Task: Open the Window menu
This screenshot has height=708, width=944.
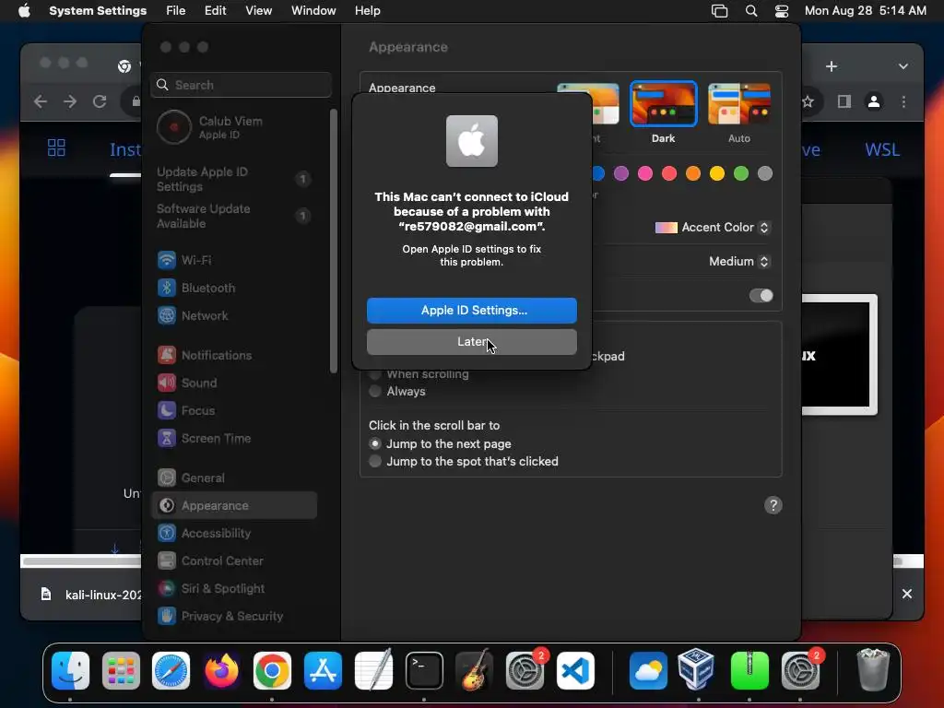Action: pos(313,11)
